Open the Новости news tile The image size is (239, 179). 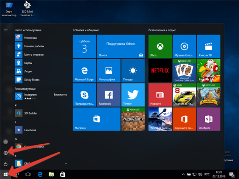160,95
